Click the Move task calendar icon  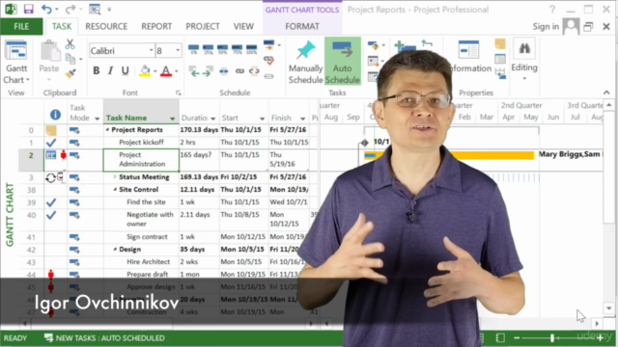[373, 61]
